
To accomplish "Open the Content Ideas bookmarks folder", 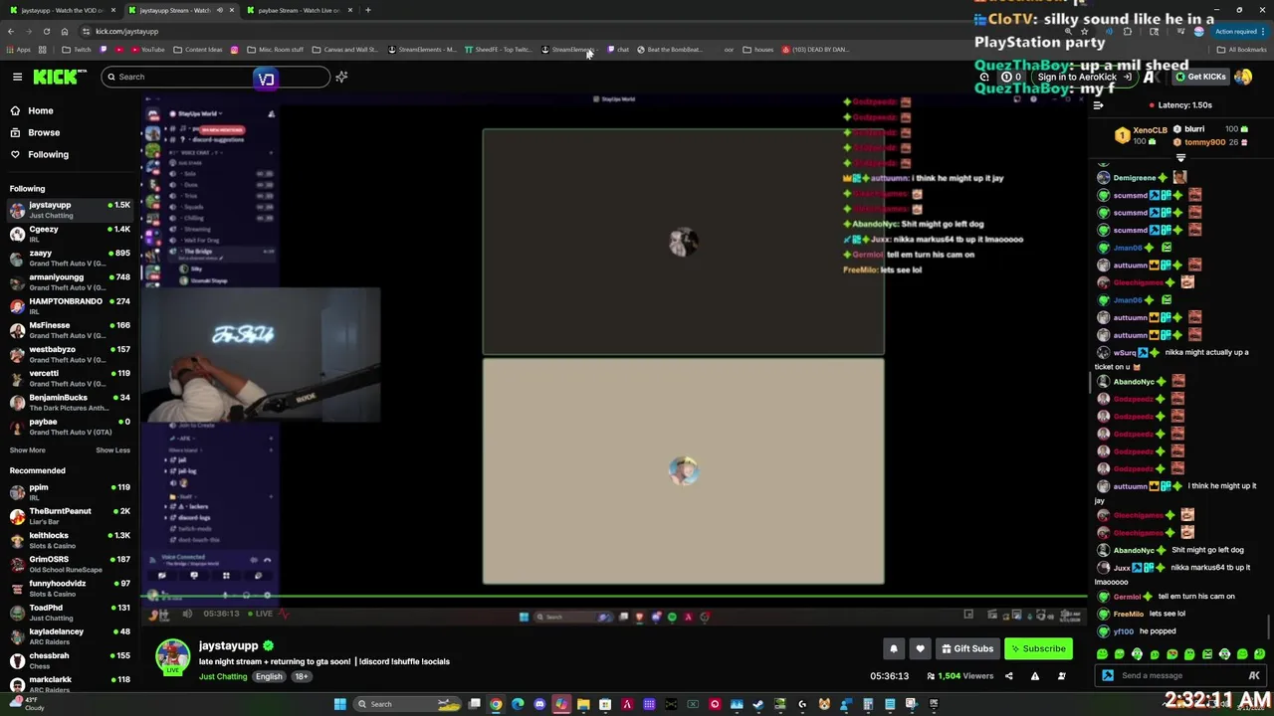I will [x=198, y=49].
